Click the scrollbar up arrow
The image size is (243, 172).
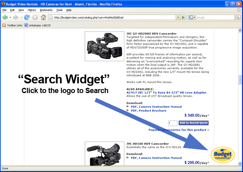coord(240,30)
